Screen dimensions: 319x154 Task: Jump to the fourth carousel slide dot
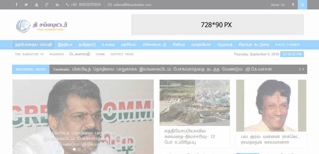point(90,149)
